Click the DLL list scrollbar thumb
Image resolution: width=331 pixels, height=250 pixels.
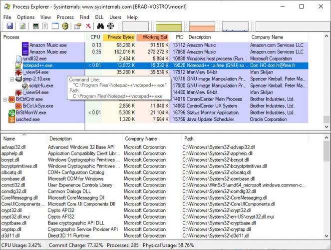click(327, 151)
